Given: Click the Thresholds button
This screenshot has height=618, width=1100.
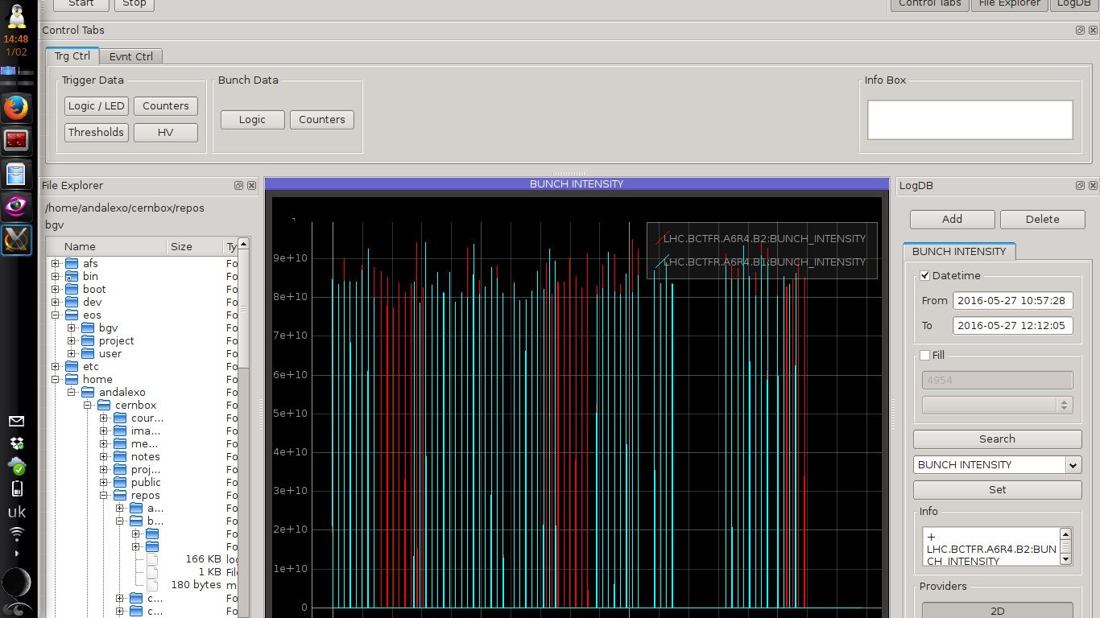Looking at the screenshot, I should tap(96, 133).
